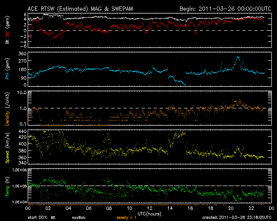The width and height of the screenshot is (277, 221).
Task: Click the orange 'Density (/cm3)' axis label
Action: point(7,109)
